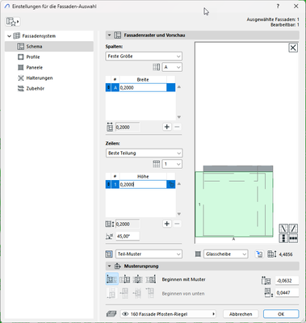Open the 160 Fassade Pfosten-Riegel layer selector

[168, 314]
